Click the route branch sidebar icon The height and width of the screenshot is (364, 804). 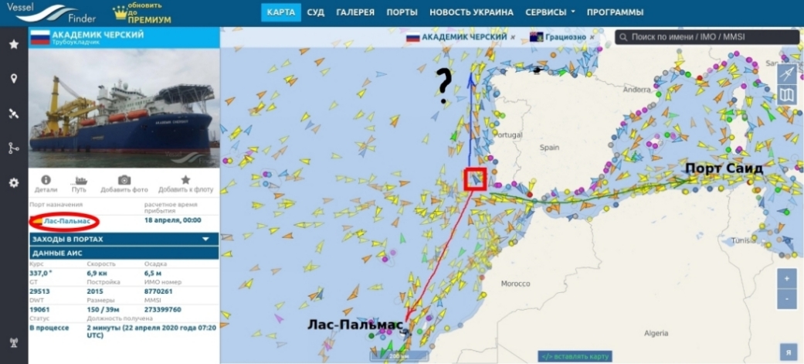click(14, 148)
